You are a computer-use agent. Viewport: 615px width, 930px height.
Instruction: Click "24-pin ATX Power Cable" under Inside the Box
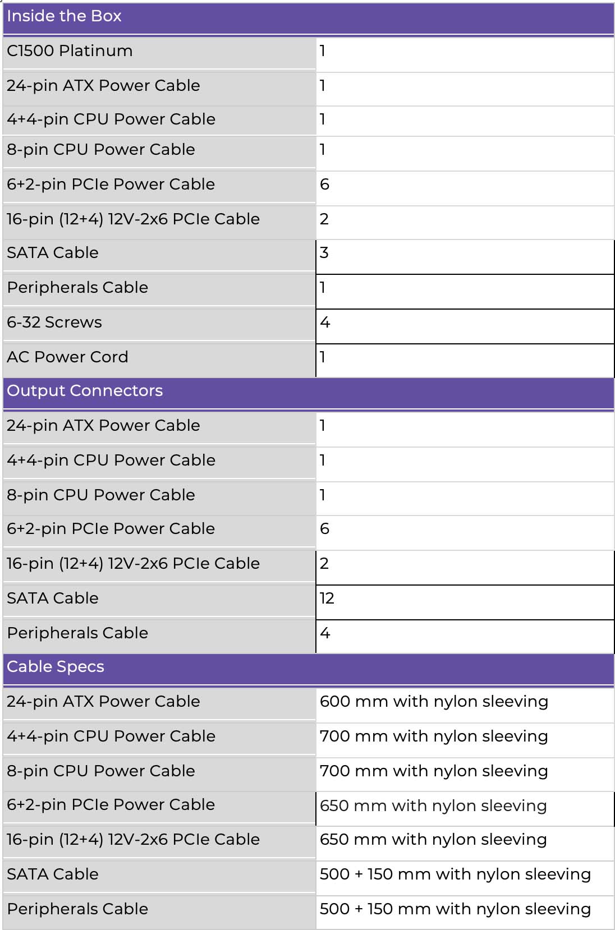pyautogui.click(x=103, y=86)
